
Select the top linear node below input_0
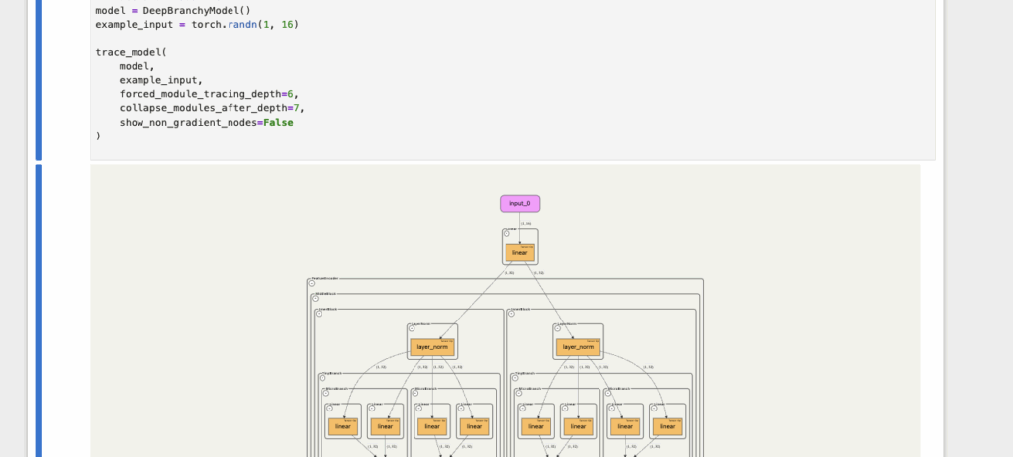coord(520,253)
